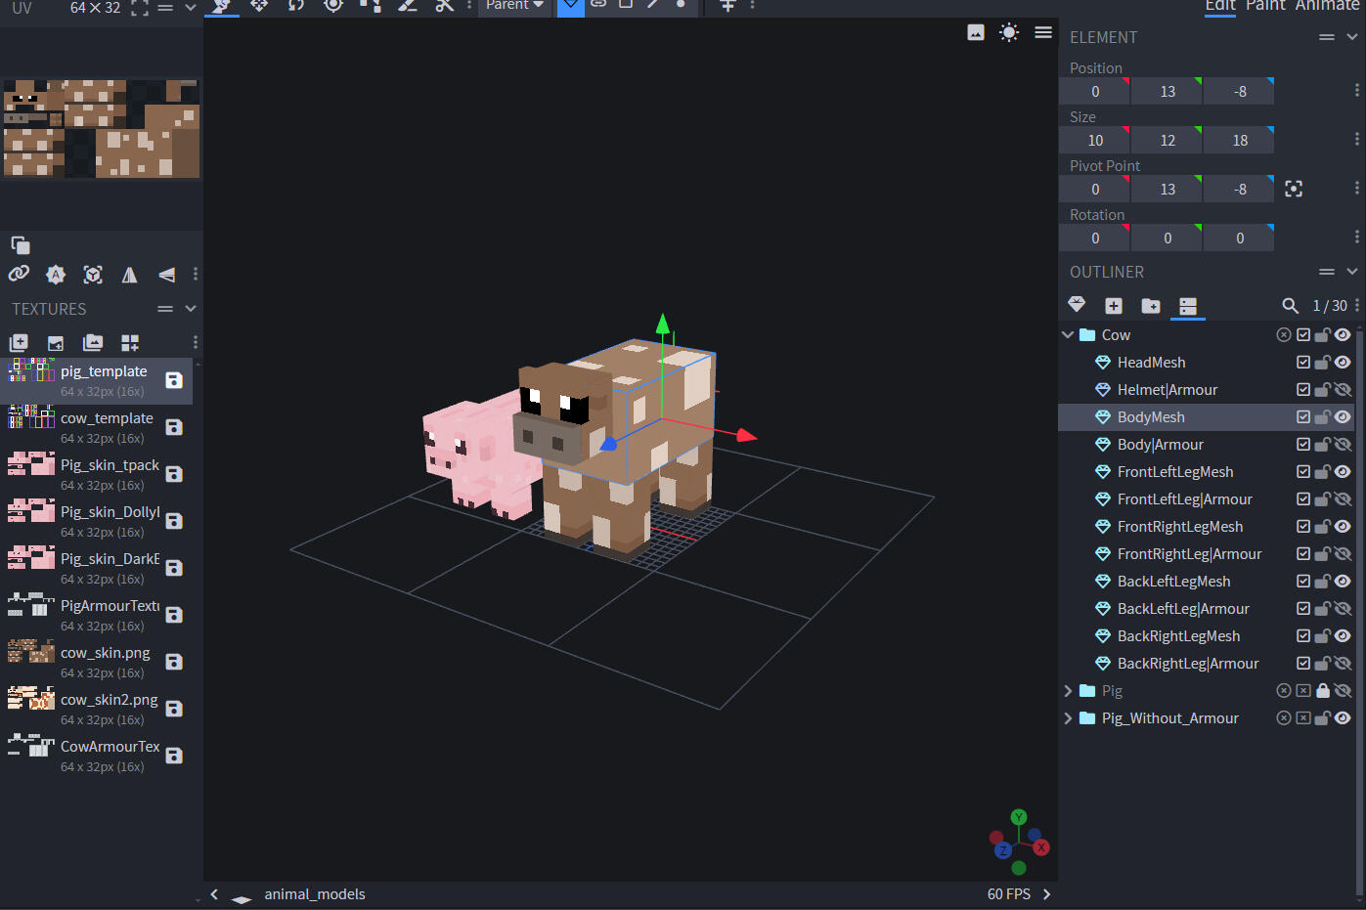Unlock the Pig group

pyautogui.click(x=1322, y=691)
